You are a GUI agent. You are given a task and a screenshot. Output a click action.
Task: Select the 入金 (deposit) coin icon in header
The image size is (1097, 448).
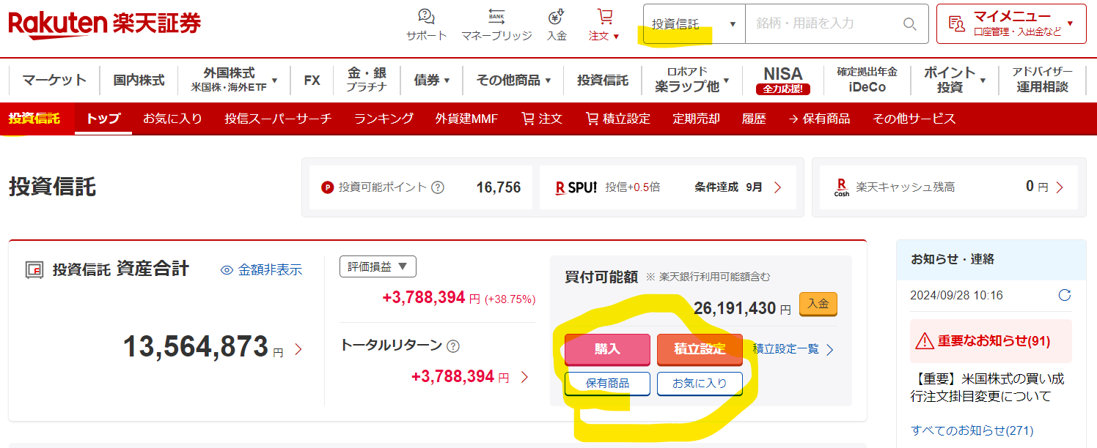[x=556, y=16]
